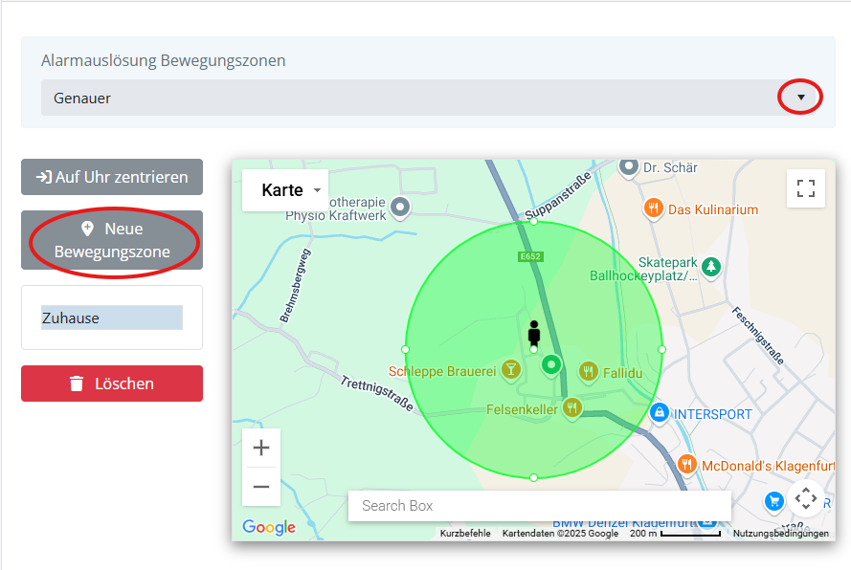851x570 pixels.
Task: Open the map camera controls
Action: tap(806, 498)
